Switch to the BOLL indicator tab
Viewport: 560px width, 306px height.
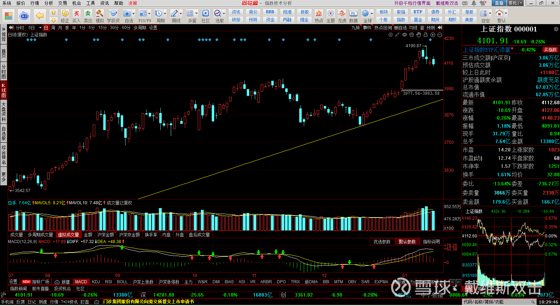pos(122,282)
